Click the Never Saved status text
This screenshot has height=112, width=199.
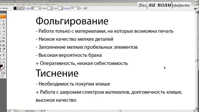(30, 111)
